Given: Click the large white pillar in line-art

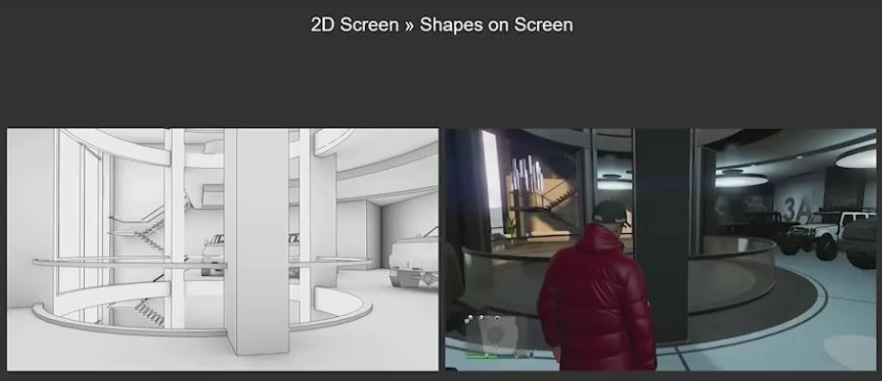Looking at the screenshot, I should (256, 242).
